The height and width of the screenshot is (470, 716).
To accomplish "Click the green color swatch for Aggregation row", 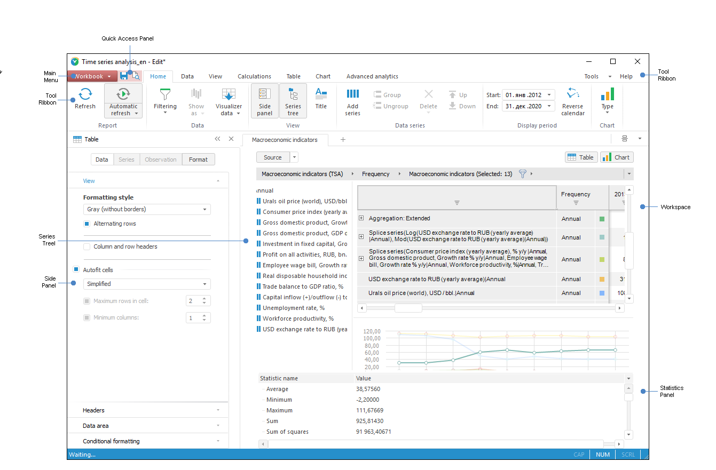I will pyautogui.click(x=602, y=219).
